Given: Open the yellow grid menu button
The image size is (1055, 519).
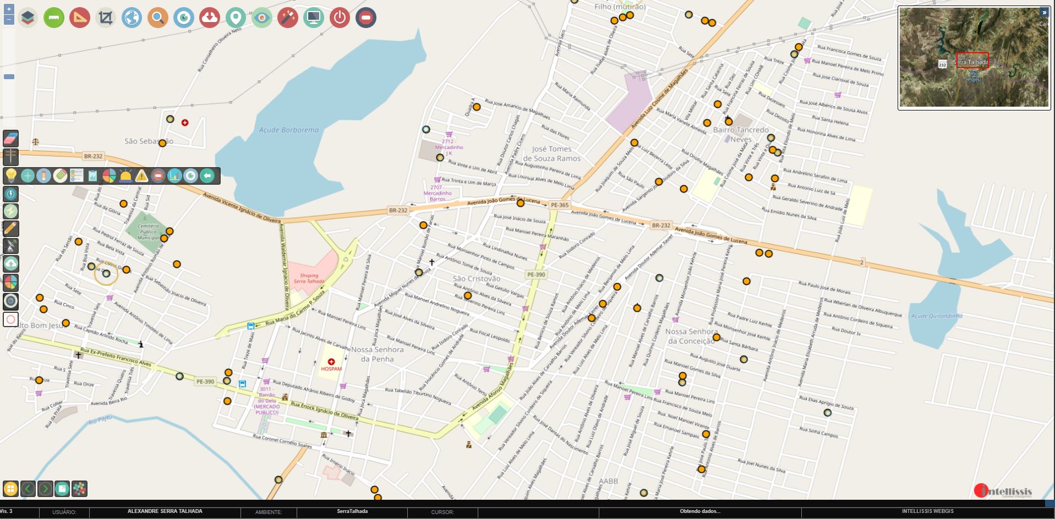Looking at the screenshot, I should point(10,489).
